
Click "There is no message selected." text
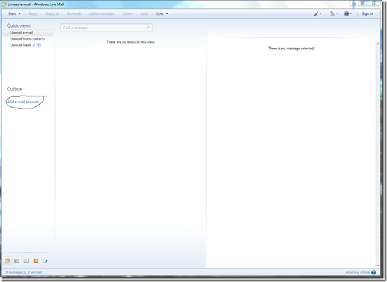click(291, 48)
